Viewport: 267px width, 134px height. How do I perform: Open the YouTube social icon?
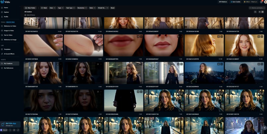pos(14,130)
